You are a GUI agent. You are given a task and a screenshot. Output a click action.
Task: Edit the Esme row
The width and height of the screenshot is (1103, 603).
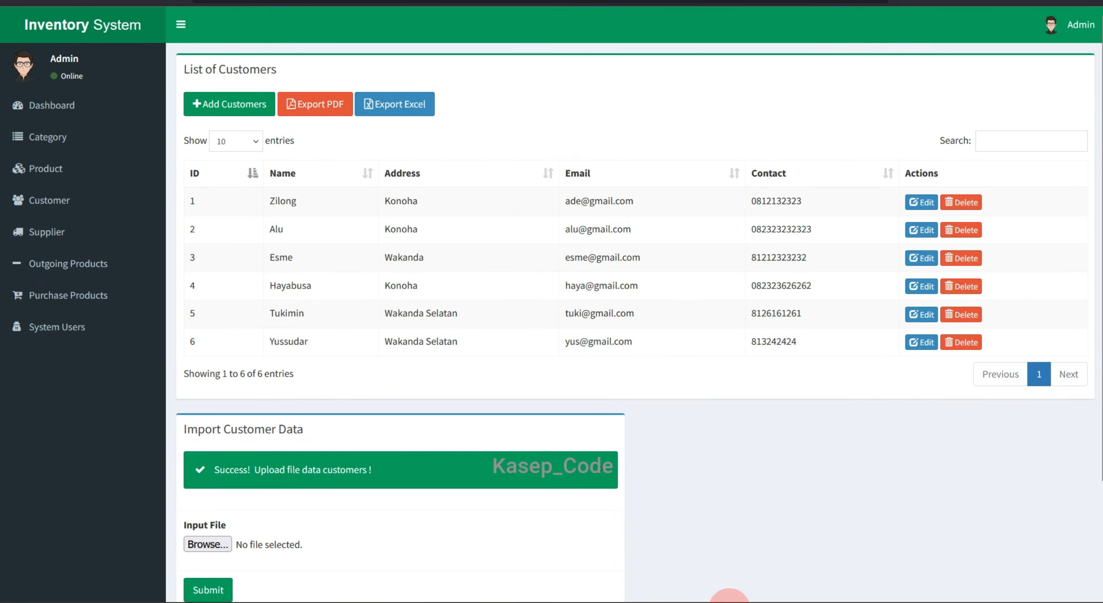click(921, 258)
